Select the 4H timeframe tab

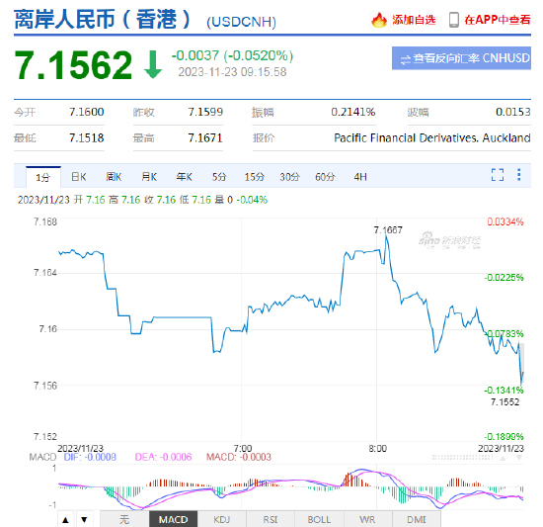pos(360,177)
